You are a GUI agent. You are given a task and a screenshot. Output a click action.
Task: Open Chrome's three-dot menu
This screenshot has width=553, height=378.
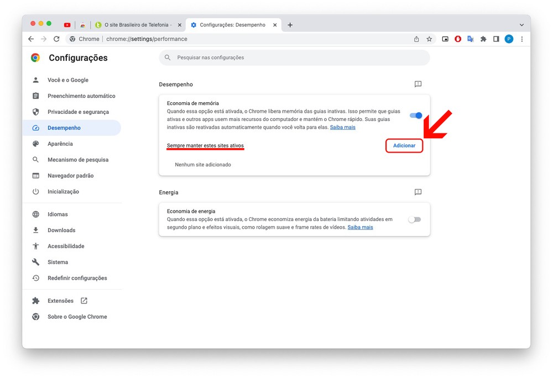point(521,39)
